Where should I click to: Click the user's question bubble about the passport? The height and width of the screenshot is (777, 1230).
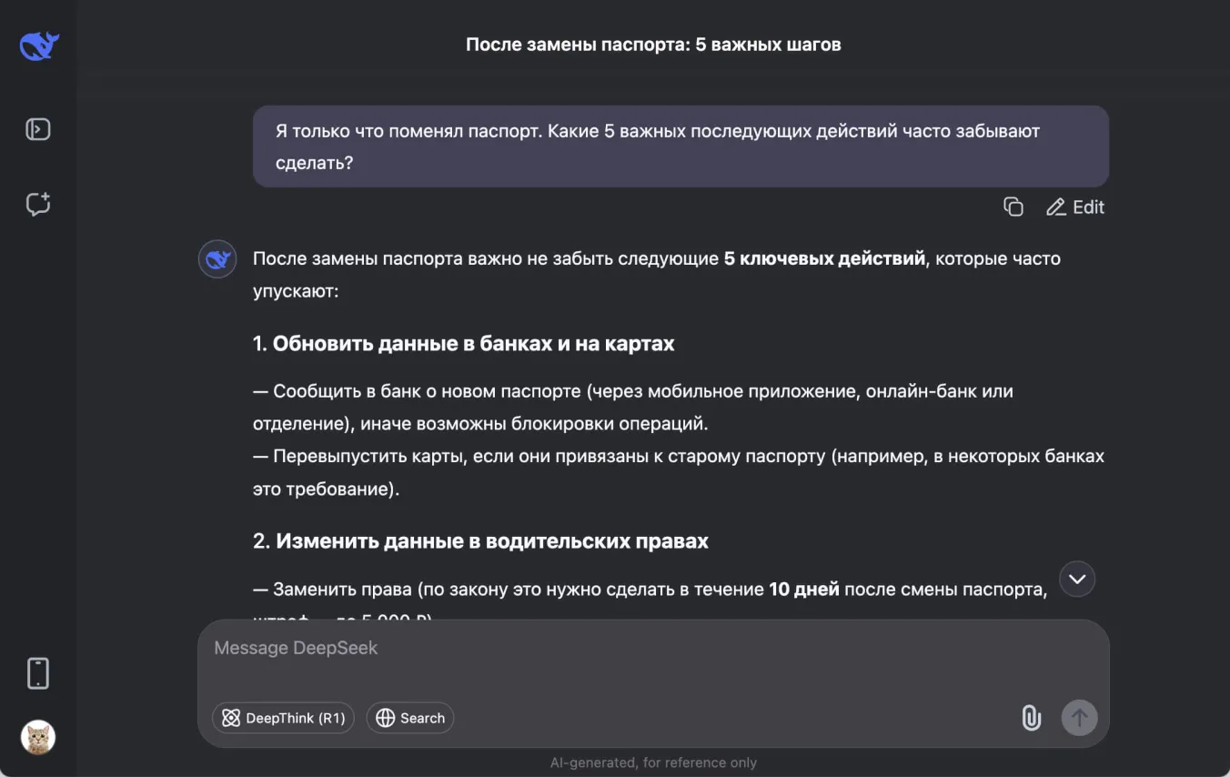[x=680, y=146]
